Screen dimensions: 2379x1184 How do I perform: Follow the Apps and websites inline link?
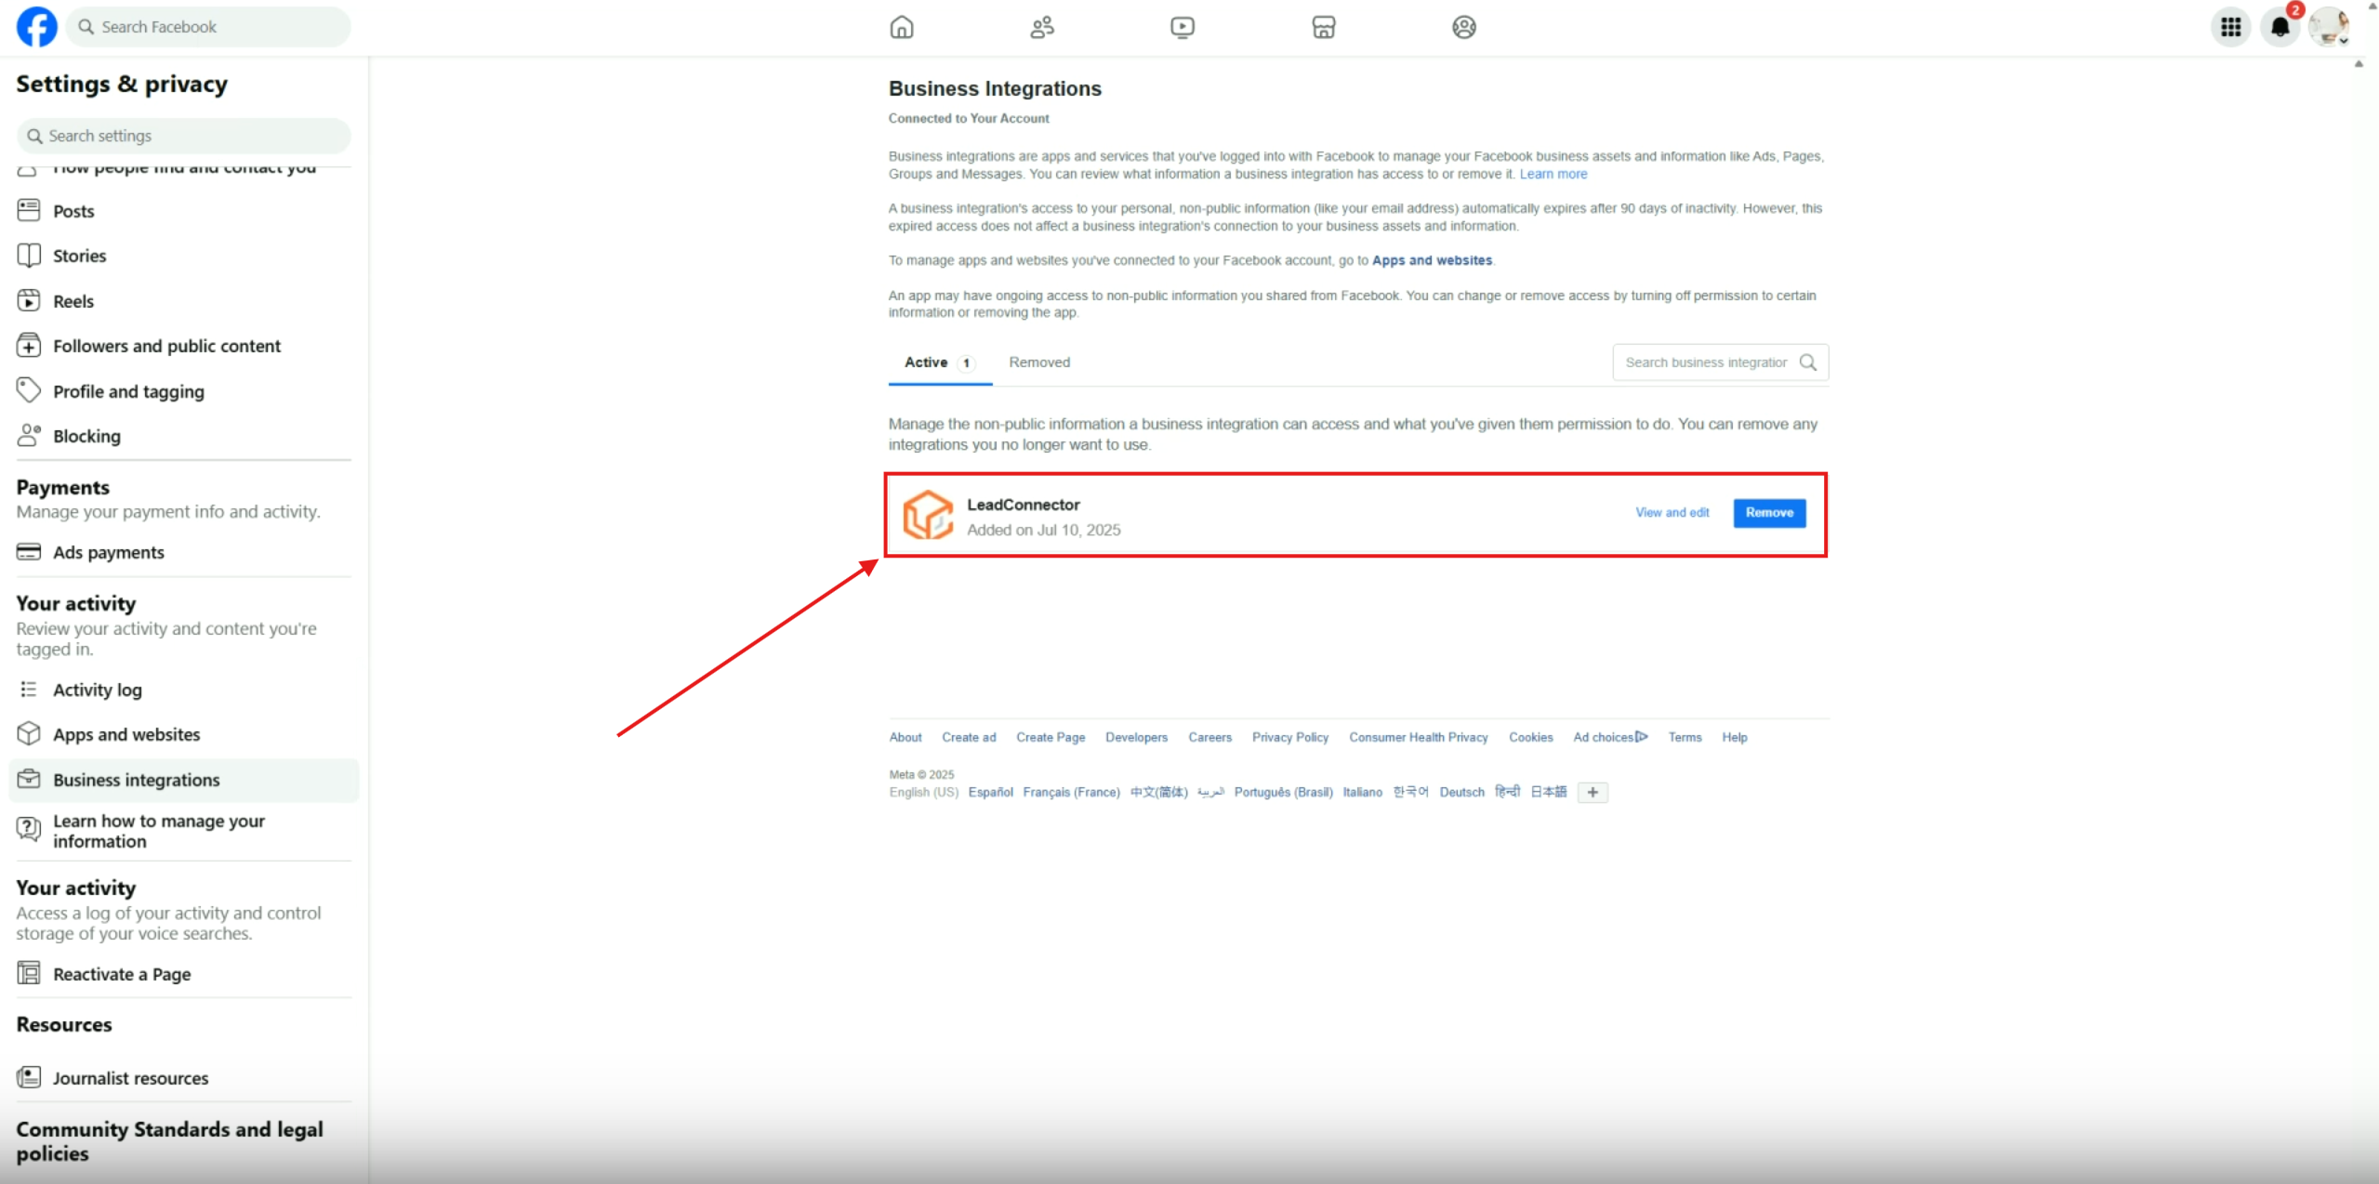pos(1432,260)
